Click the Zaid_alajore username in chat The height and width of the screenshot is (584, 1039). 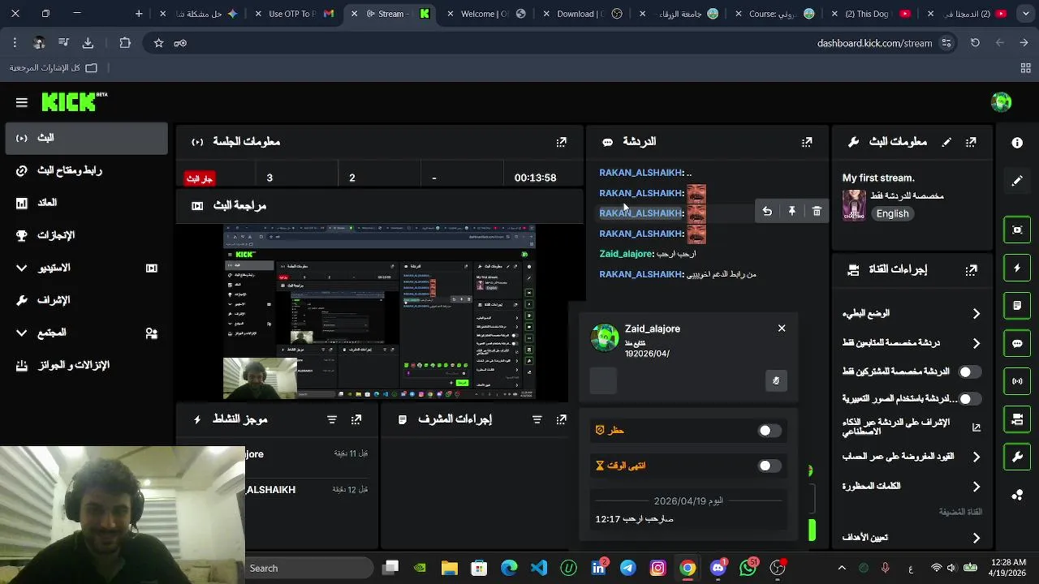click(x=626, y=254)
